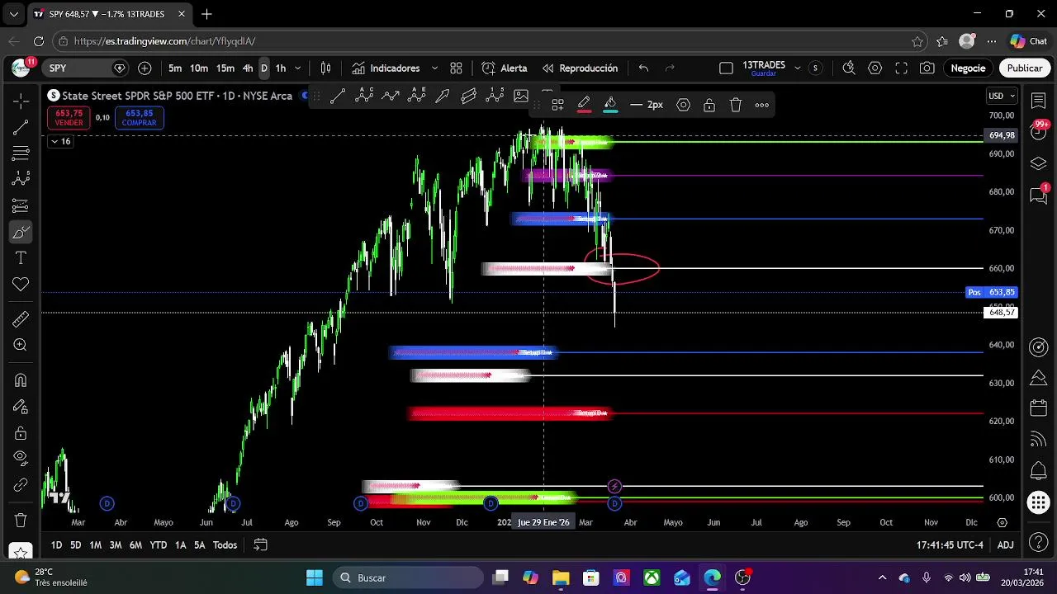This screenshot has height=594, width=1057.
Task: Toggle hide all drawings eye icon
Action: click(21, 459)
